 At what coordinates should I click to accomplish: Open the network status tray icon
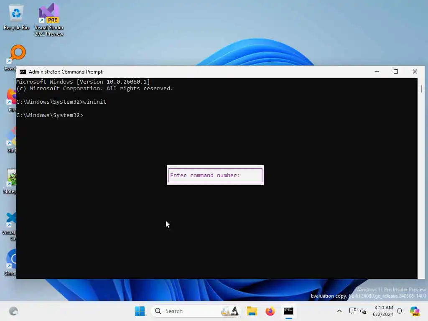[x=352, y=311]
